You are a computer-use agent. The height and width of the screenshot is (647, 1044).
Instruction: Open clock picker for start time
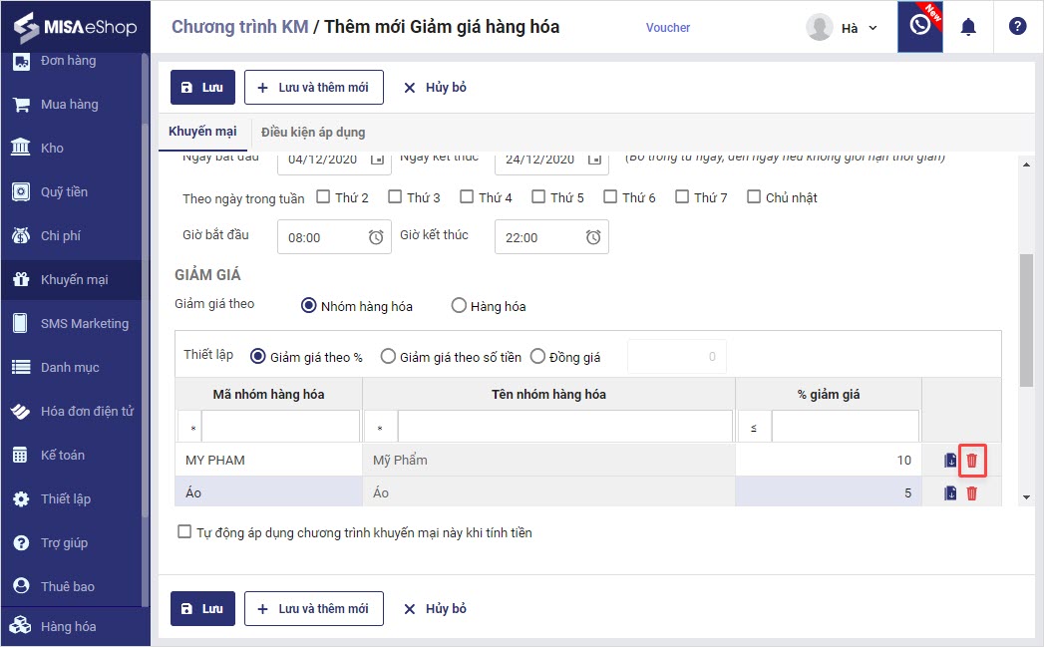tap(376, 237)
